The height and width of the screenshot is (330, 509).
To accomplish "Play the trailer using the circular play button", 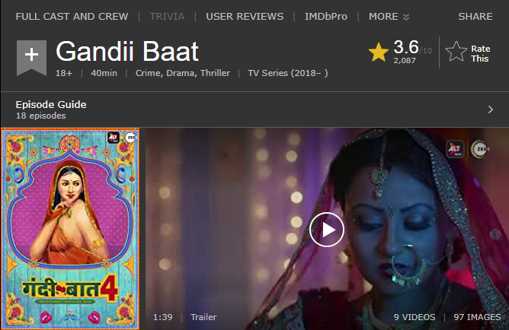I will pos(327,230).
